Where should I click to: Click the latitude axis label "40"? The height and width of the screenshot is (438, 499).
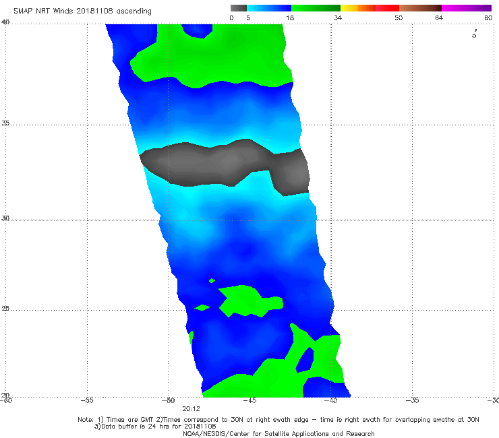tap(5, 22)
